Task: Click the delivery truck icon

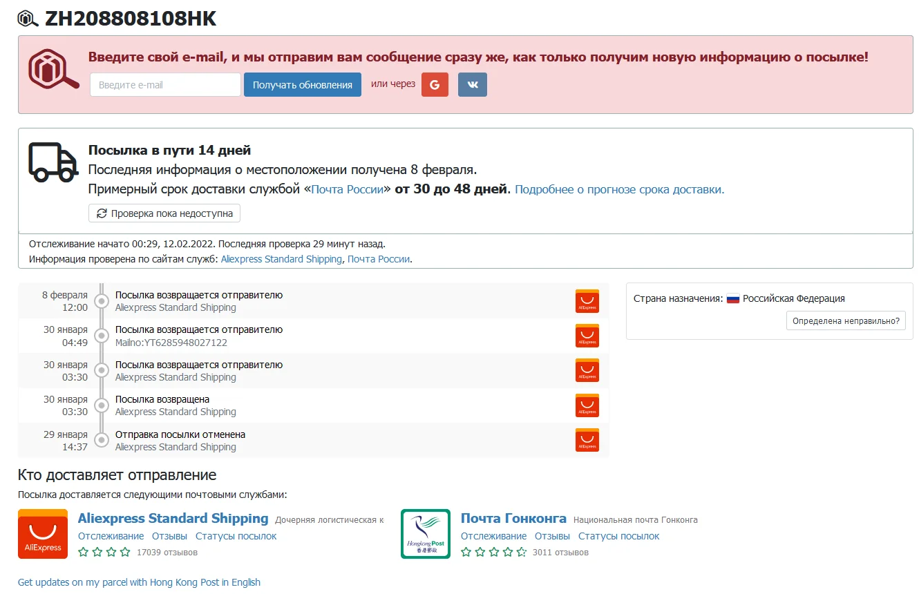Action: 53,162
